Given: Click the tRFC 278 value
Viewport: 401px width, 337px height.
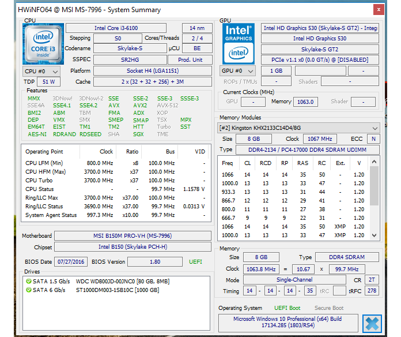Looking at the screenshot, I should pos(372,291).
